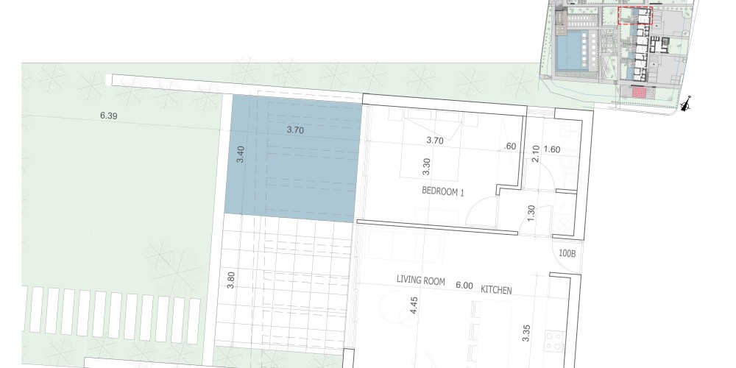The height and width of the screenshot is (368, 736).
Task: Select the blue highlighted terrace area
Action: [x=293, y=160]
